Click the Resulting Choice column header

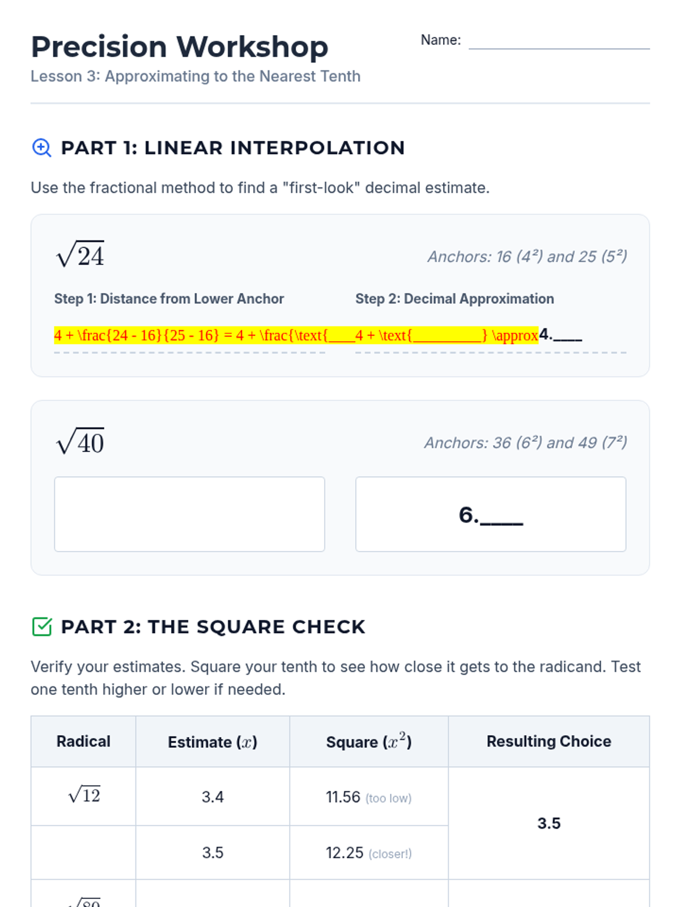click(x=549, y=741)
